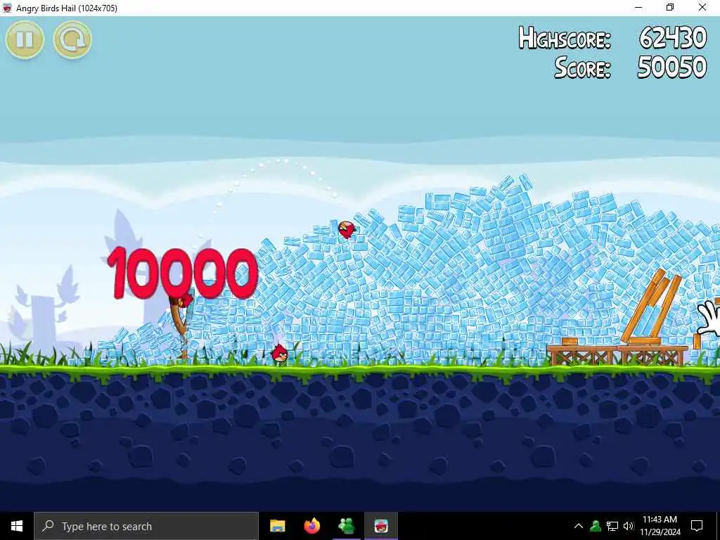Restart the level with the circular arrow button
This screenshot has height=540, width=720.
coord(72,39)
